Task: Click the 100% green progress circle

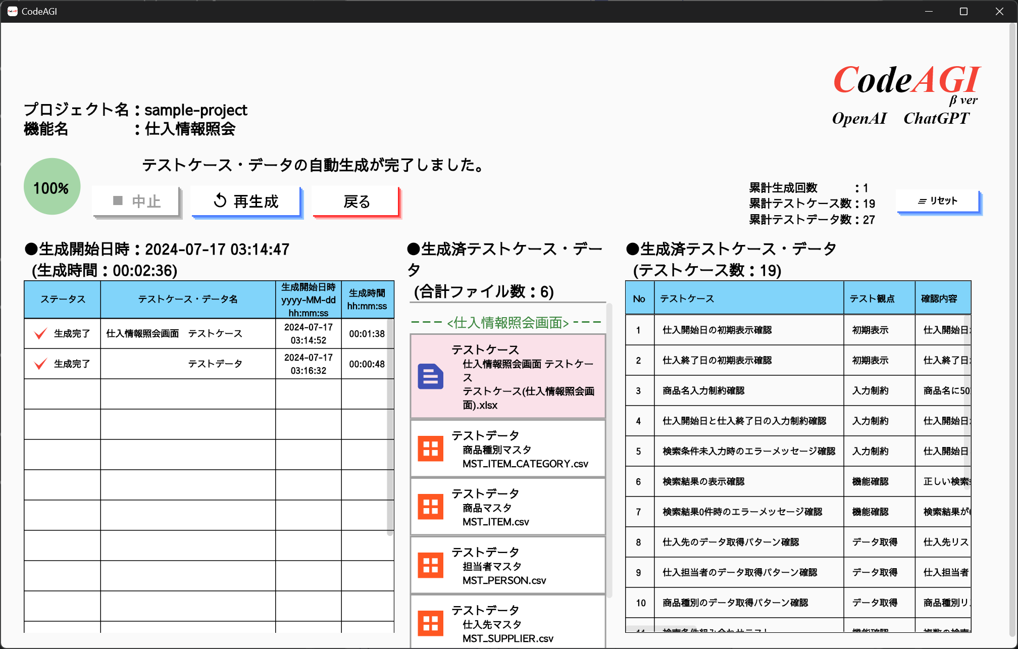Action: click(x=52, y=187)
